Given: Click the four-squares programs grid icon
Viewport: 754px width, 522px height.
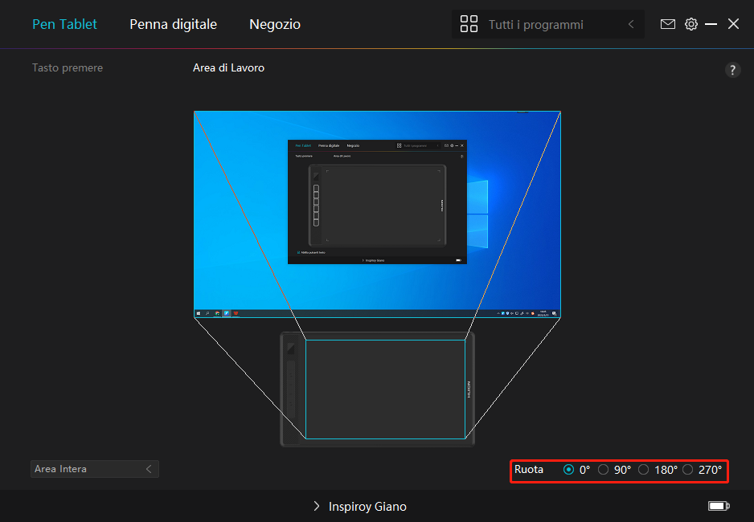Looking at the screenshot, I should pos(469,24).
